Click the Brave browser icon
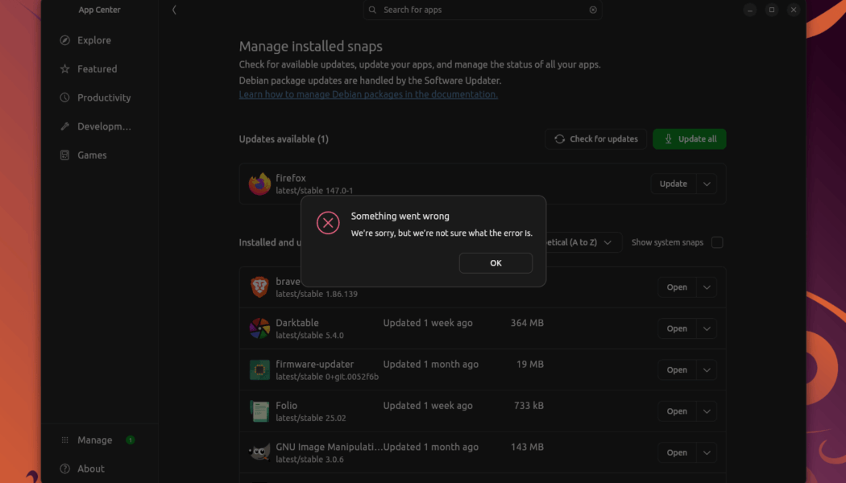This screenshot has width=846, height=483. point(259,287)
